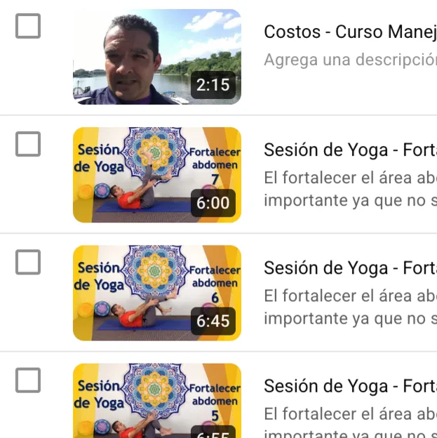
Task: Click the Costos - Curso Manejo video title
Action: [351, 32]
